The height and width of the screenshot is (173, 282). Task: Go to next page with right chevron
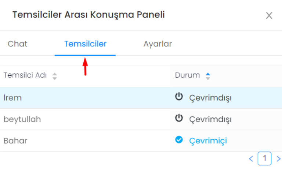(x=279, y=159)
